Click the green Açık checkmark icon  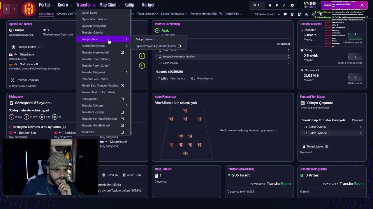157,30
